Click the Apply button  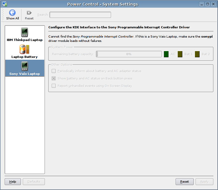coord(204,182)
